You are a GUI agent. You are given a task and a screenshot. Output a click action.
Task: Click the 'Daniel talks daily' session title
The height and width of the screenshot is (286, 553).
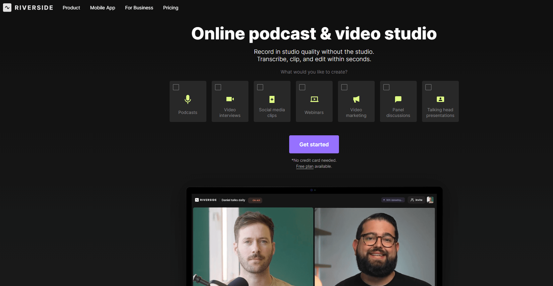pos(233,200)
